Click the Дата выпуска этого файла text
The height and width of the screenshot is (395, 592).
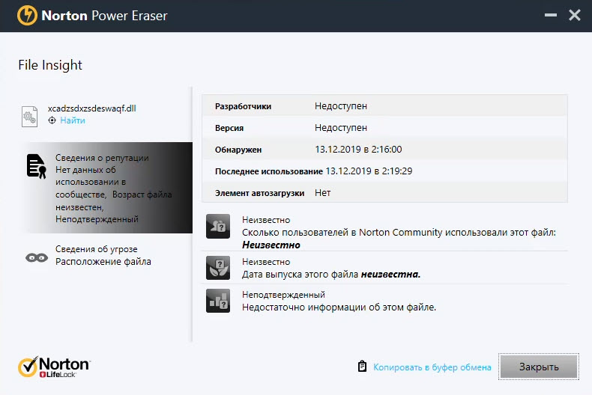tap(331, 275)
